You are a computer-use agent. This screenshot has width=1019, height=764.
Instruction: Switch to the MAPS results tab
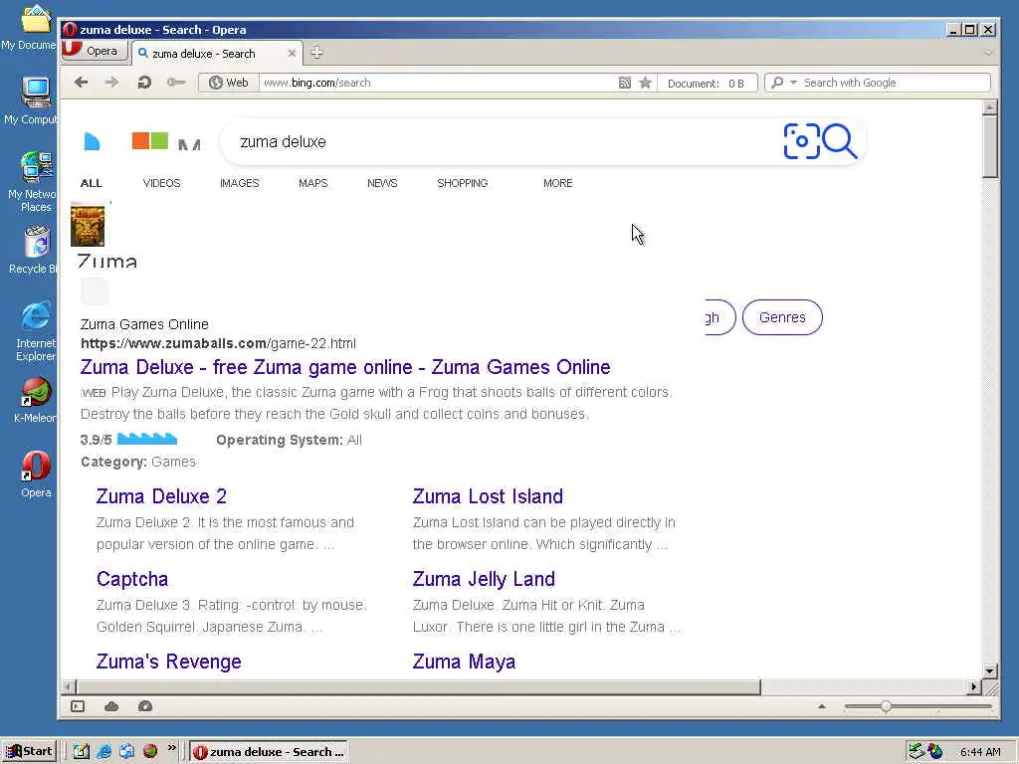point(313,183)
